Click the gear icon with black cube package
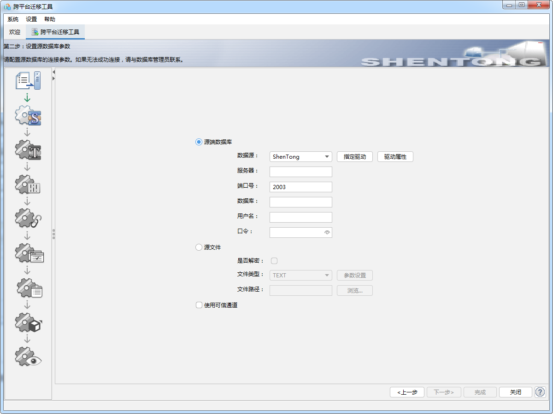 point(28,323)
